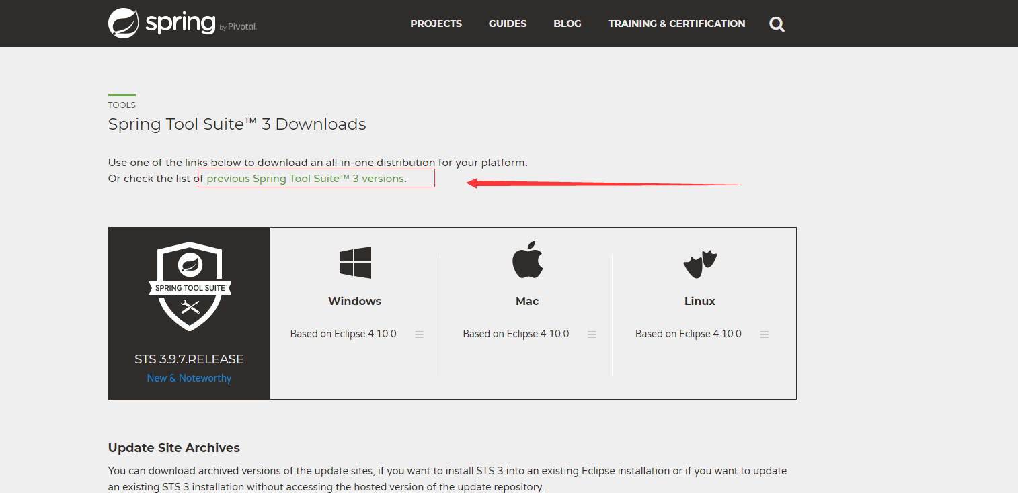Click the Spring Tool Suite 3 Downloads heading
This screenshot has width=1018, height=493.
click(x=237, y=124)
